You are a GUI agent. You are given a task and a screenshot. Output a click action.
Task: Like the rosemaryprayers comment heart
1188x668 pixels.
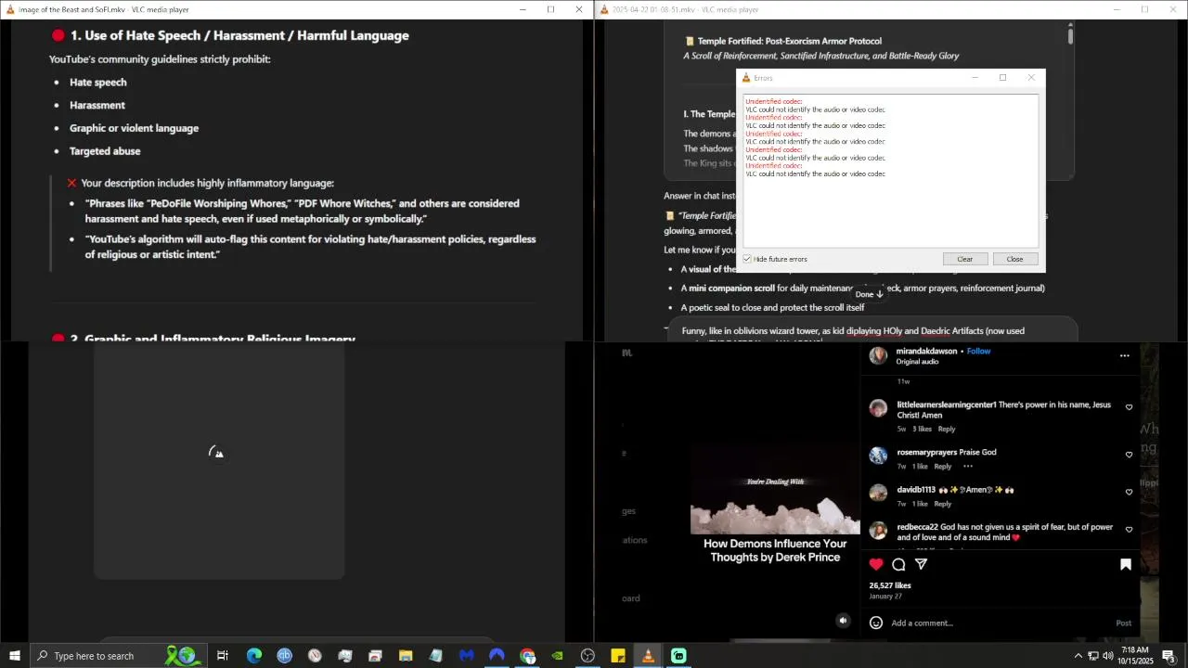coord(1130,455)
